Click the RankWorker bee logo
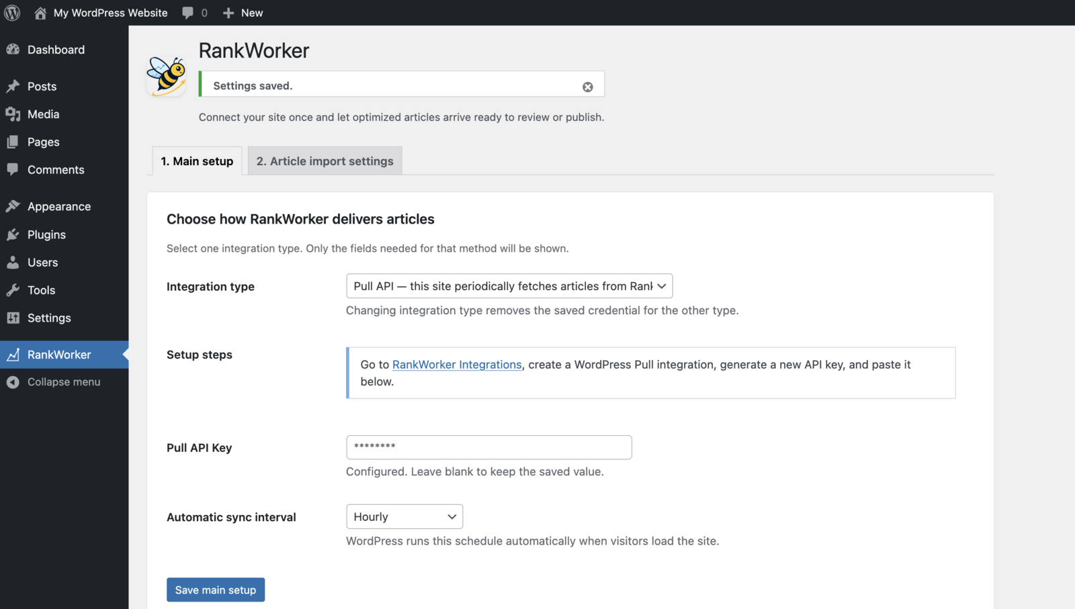This screenshot has width=1075, height=609. (x=166, y=75)
